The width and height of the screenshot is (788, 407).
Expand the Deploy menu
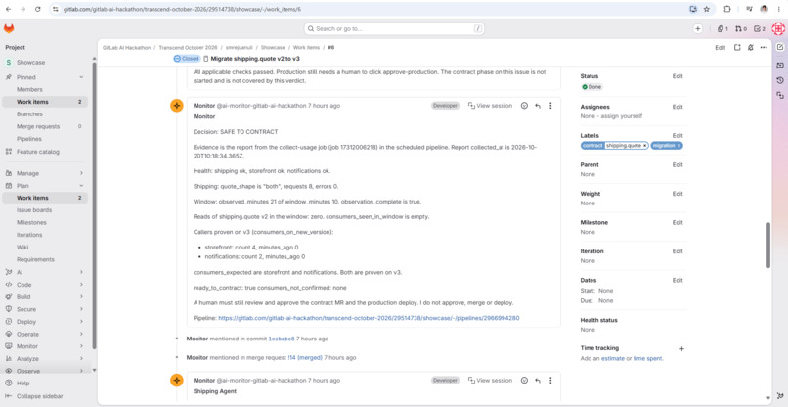point(81,322)
